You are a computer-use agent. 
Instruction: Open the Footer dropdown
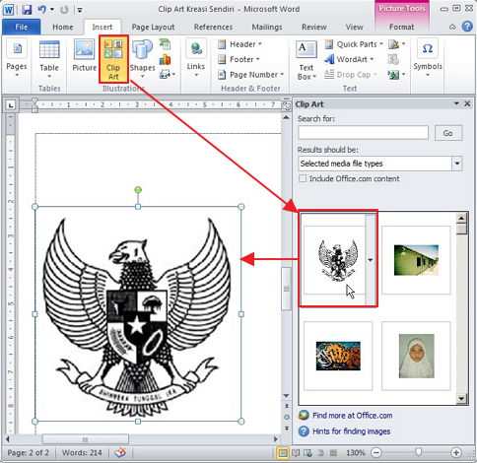pos(238,59)
